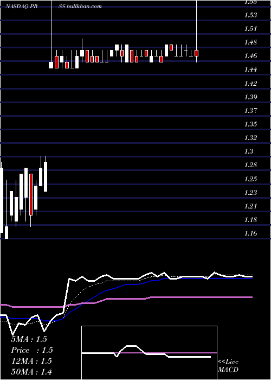The height and width of the screenshot is (380, 271).
Task: Click the 1.48 price axis label
Action: (x=250, y=42)
